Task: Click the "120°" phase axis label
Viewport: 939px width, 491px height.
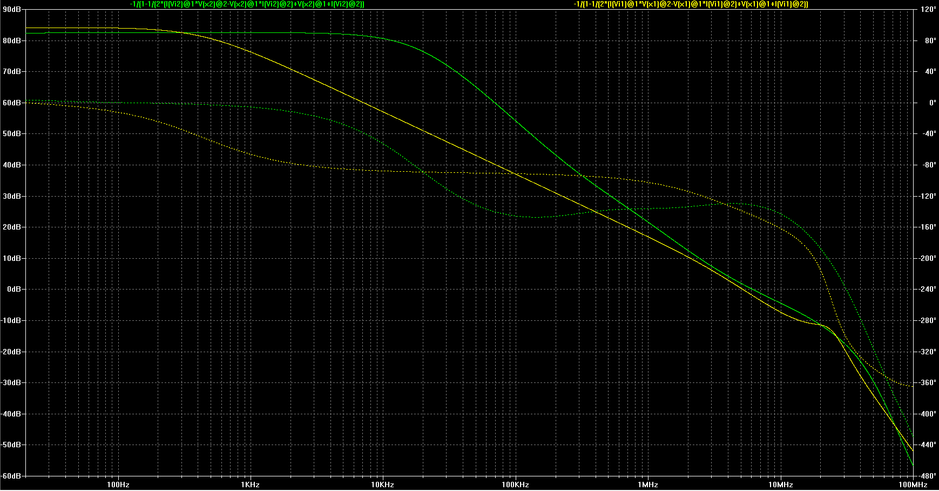Action: tap(929, 9)
